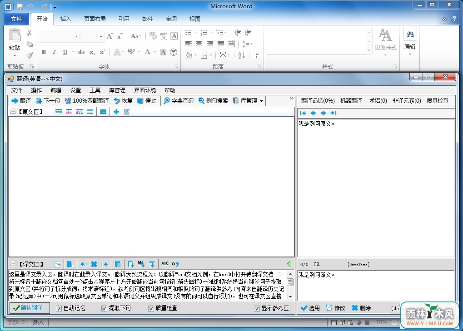Image resolution: width=463 pixels, height=331 pixels.
Task: Switch to the 术语(0) tab
Action: pyautogui.click(x=378, y=101)
